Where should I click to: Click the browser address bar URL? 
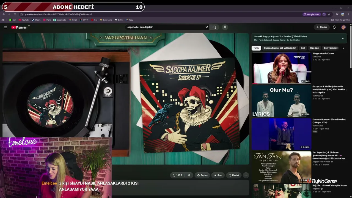click(x=58, y=14)
